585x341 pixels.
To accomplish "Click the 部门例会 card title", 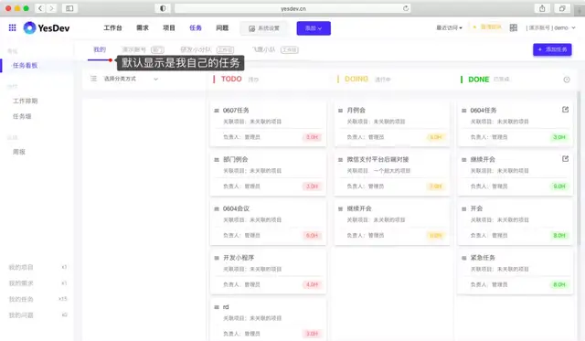I will [236, 159].
